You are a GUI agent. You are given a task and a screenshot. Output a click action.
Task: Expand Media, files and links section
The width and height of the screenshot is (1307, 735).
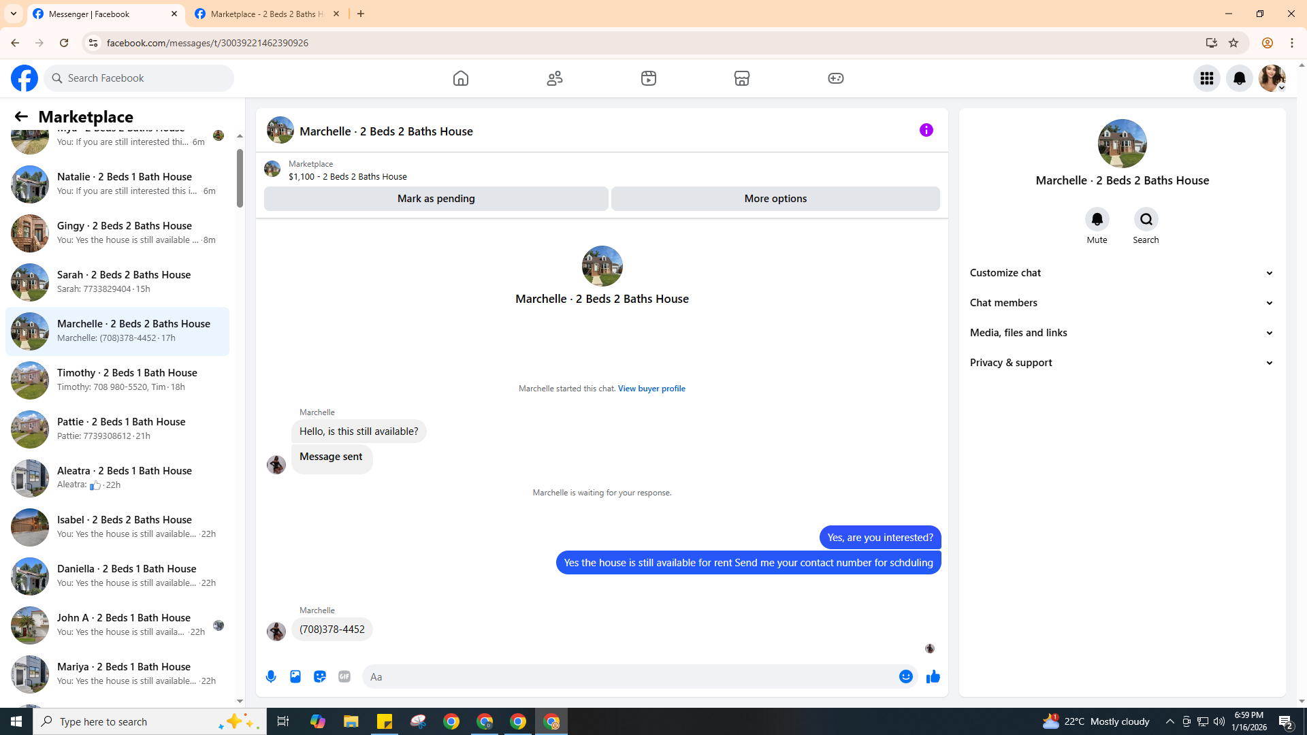(x=1122, y=333)
